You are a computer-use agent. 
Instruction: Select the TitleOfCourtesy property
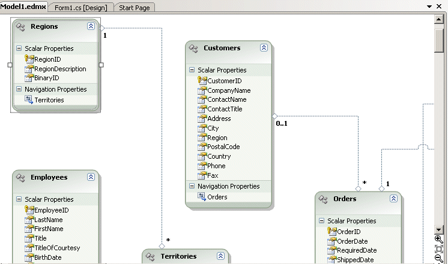coord(57,248)
